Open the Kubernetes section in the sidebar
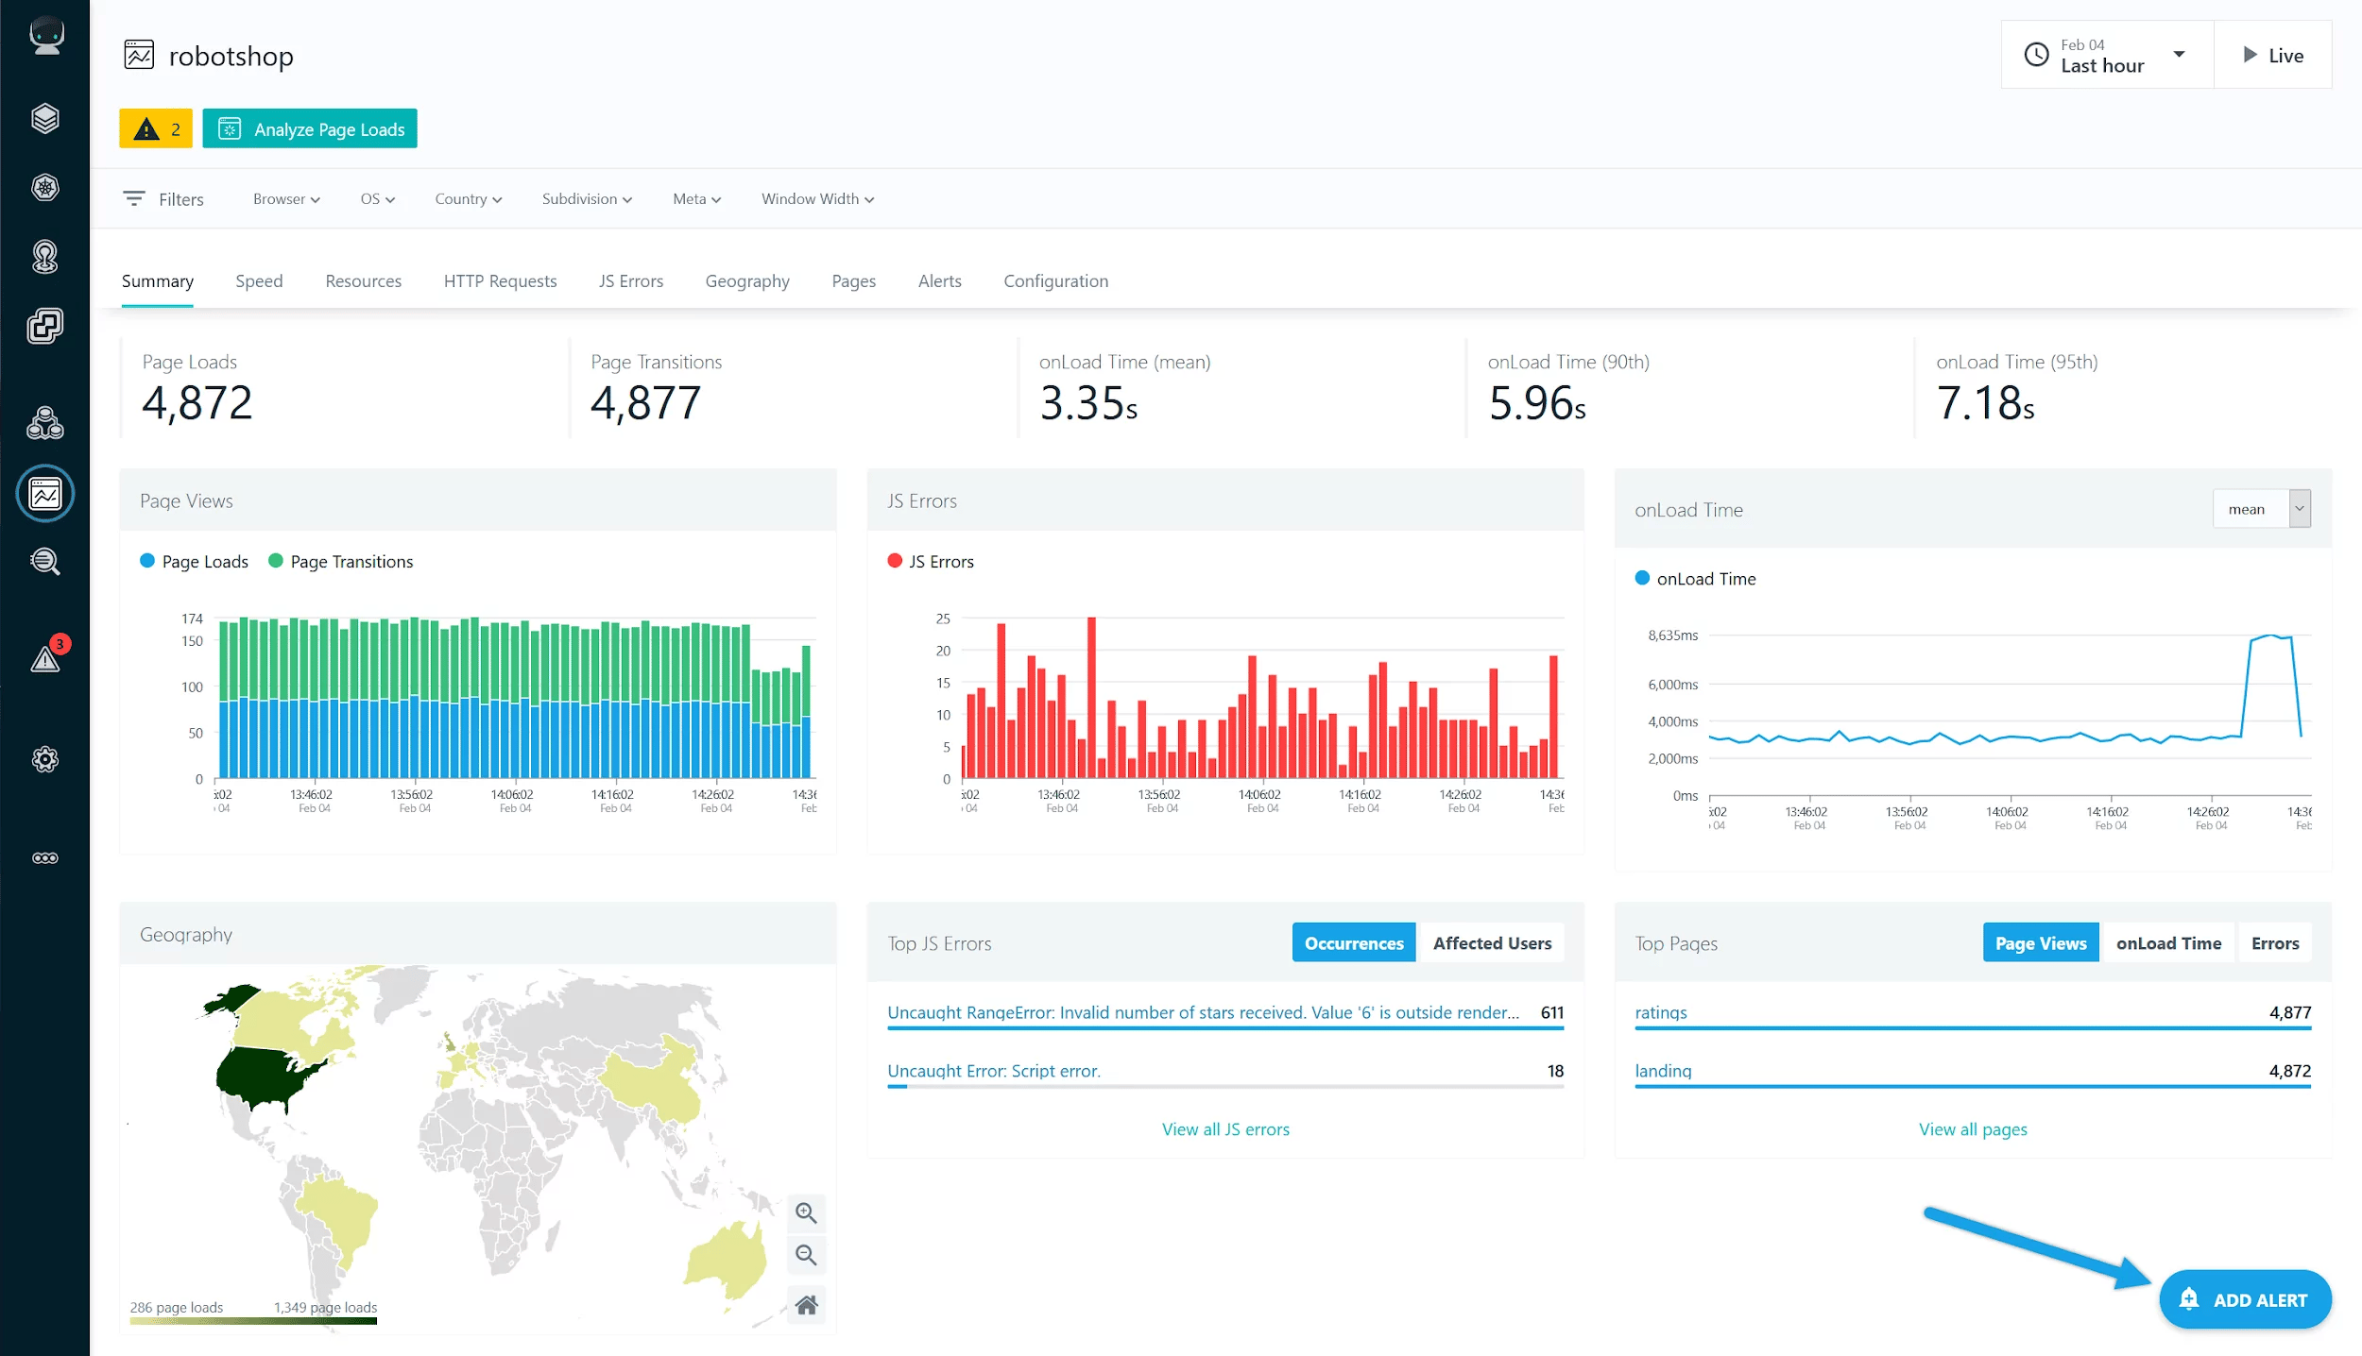The height and width of the screenshot is (1356, 2362). pyautogui.click(x=44, y=187)
